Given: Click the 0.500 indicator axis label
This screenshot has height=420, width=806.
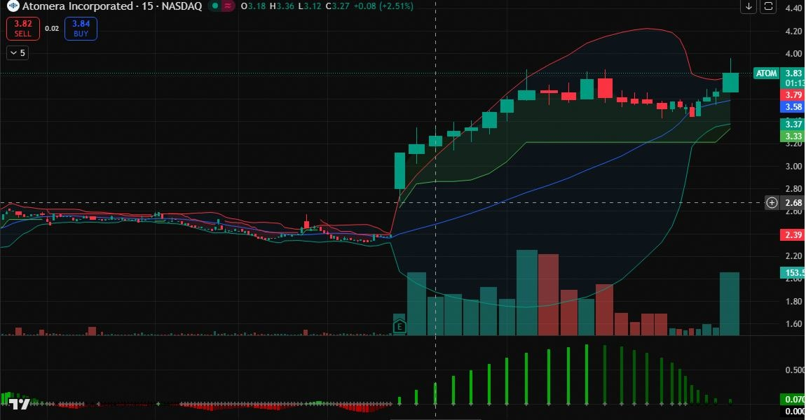Looking at the screenshot, I should [795, 370].
